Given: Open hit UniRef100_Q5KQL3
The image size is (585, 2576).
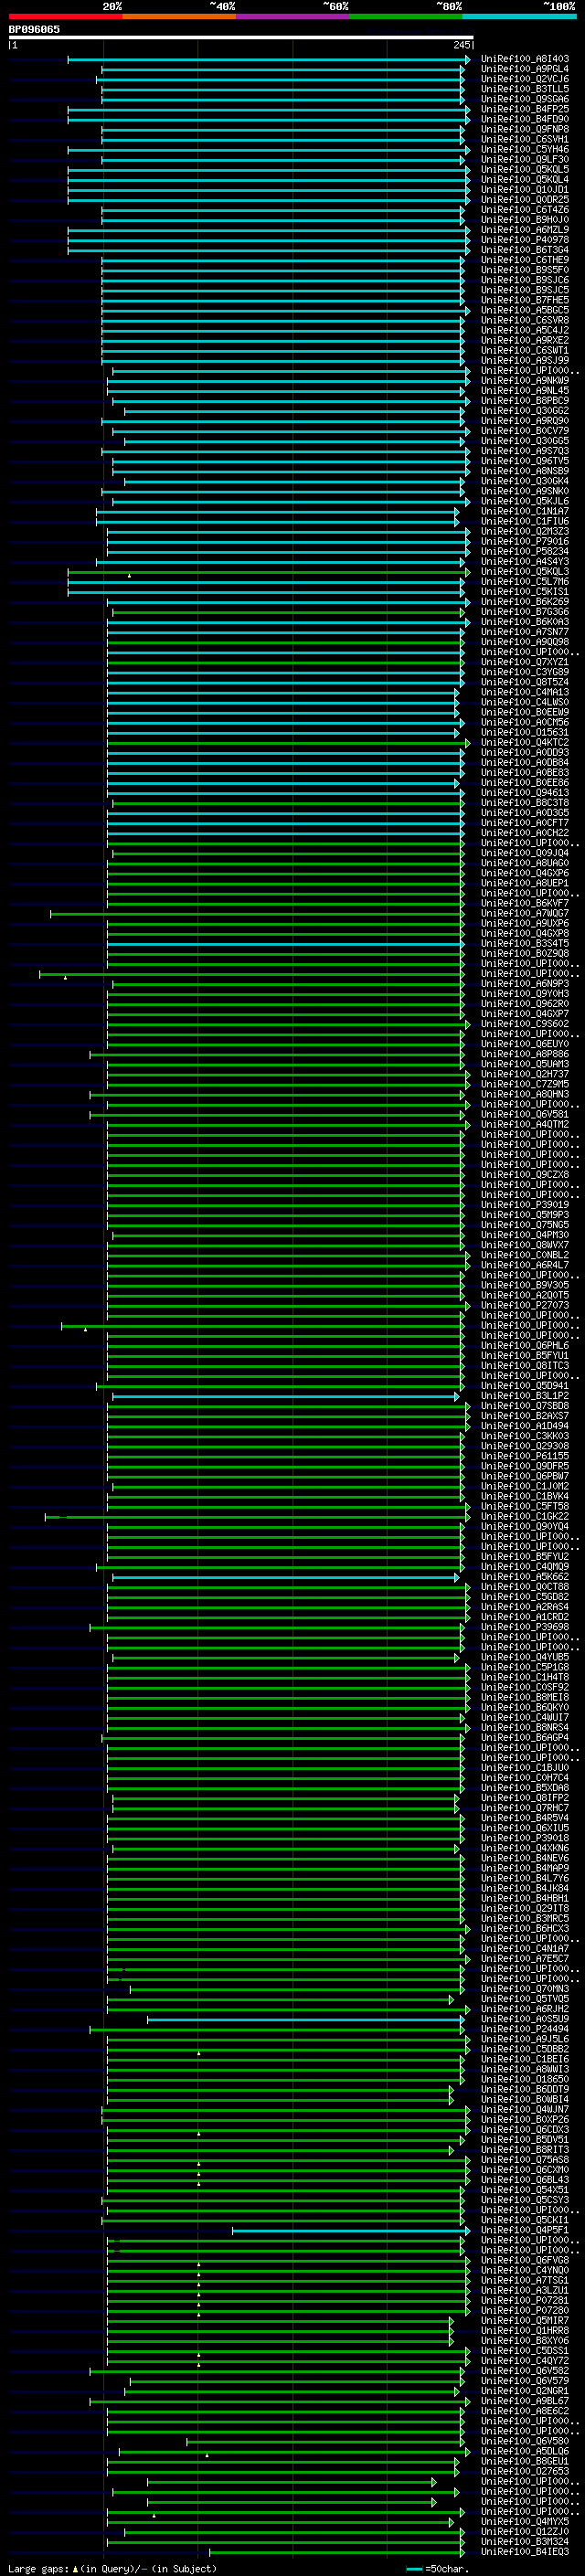Looking at the screenshot, I should [525, 571].
